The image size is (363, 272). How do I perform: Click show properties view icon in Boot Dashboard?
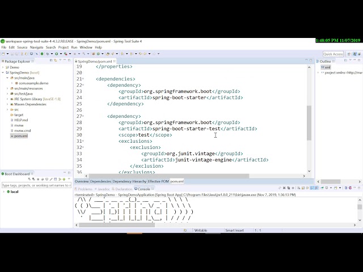(56, 179)
